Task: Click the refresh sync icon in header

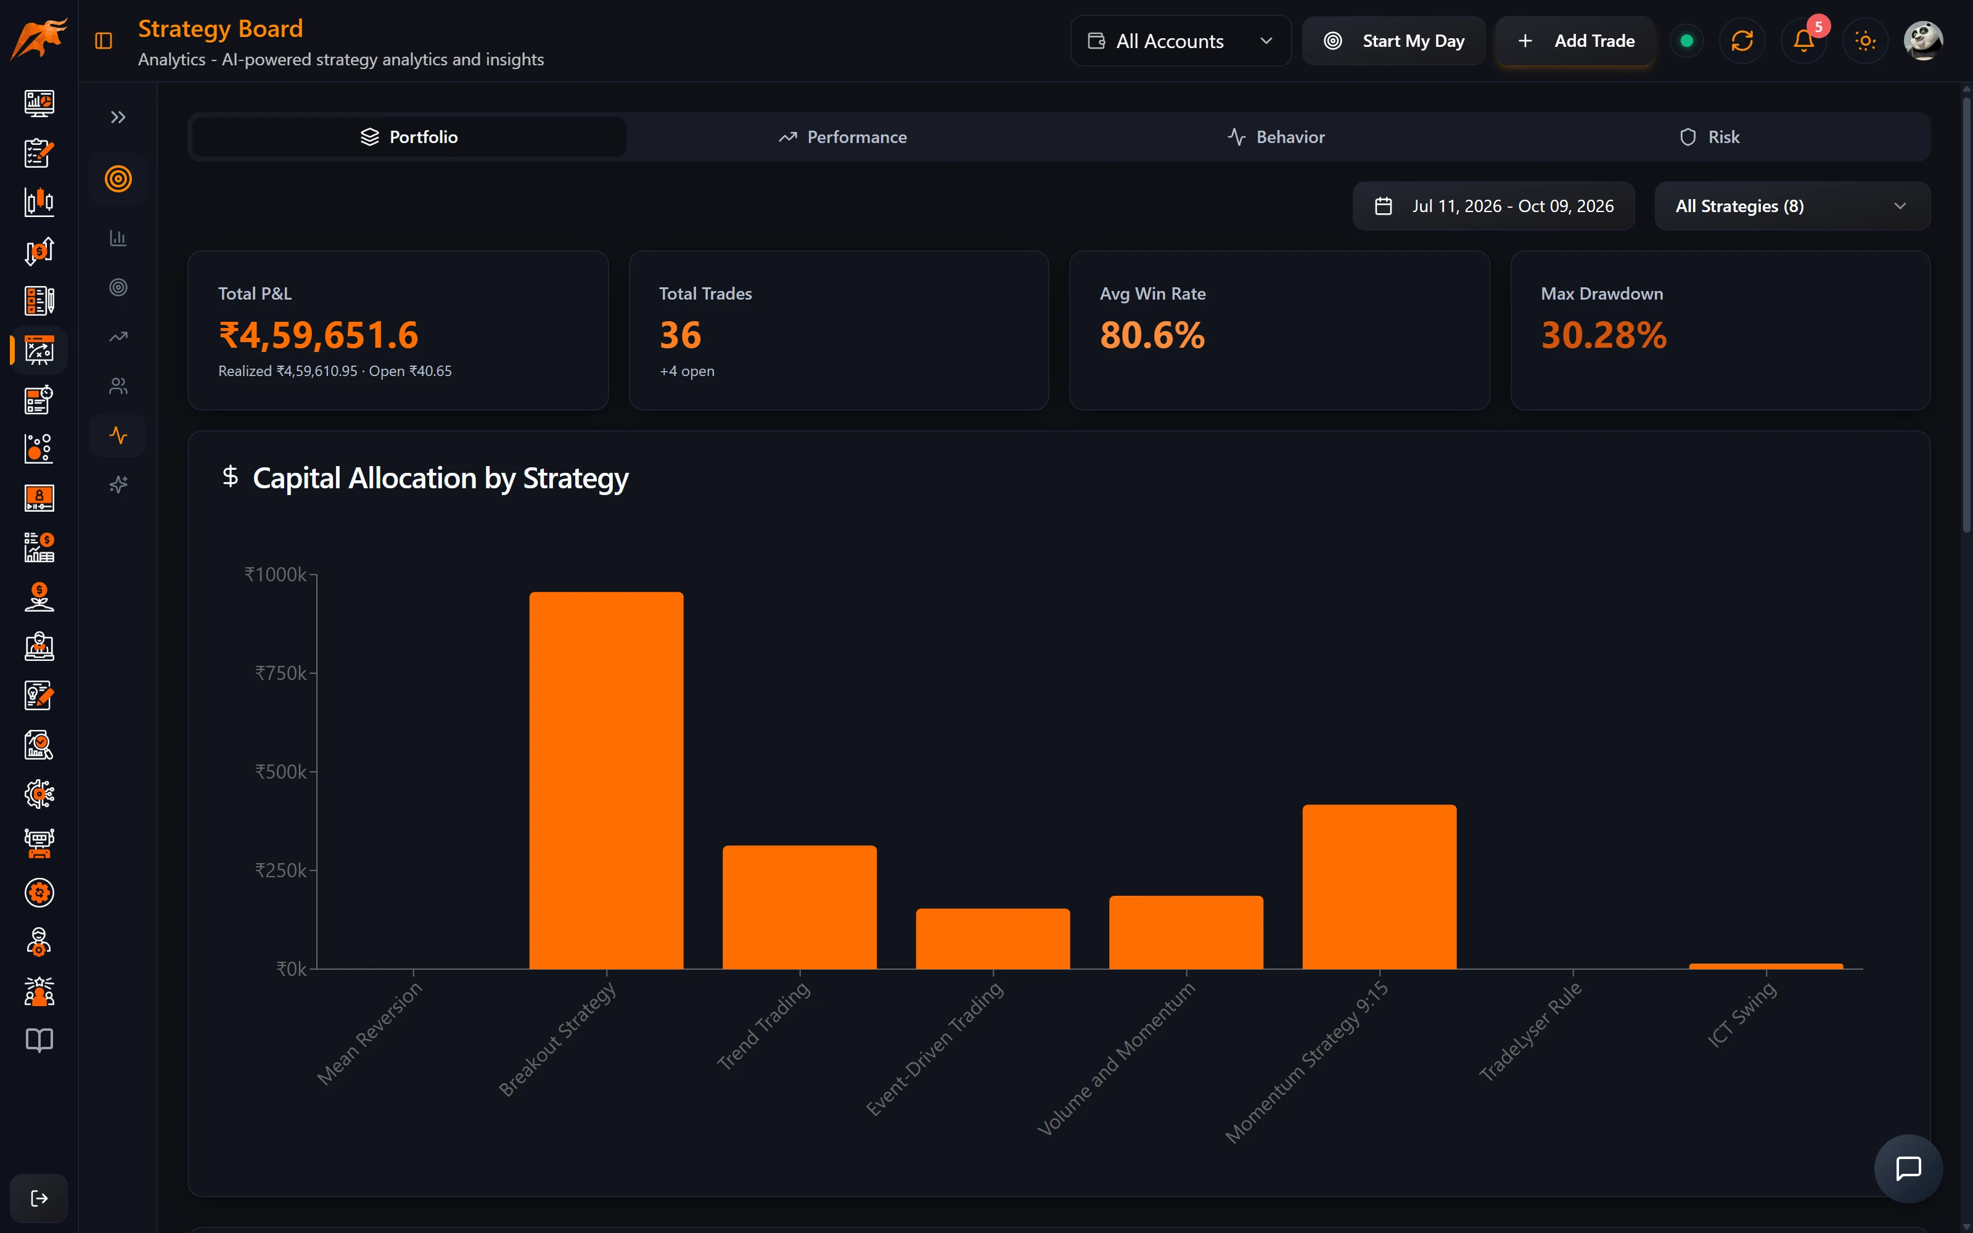Action: (1742, 41)
